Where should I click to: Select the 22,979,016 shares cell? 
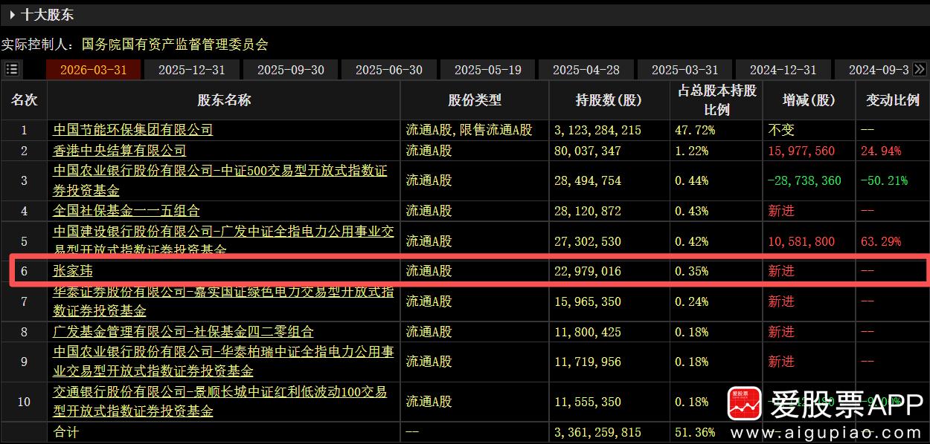tap(588, 271)
